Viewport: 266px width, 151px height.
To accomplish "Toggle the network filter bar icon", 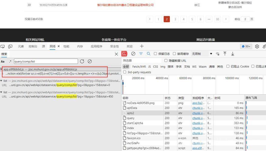I will tap(141, 54).
